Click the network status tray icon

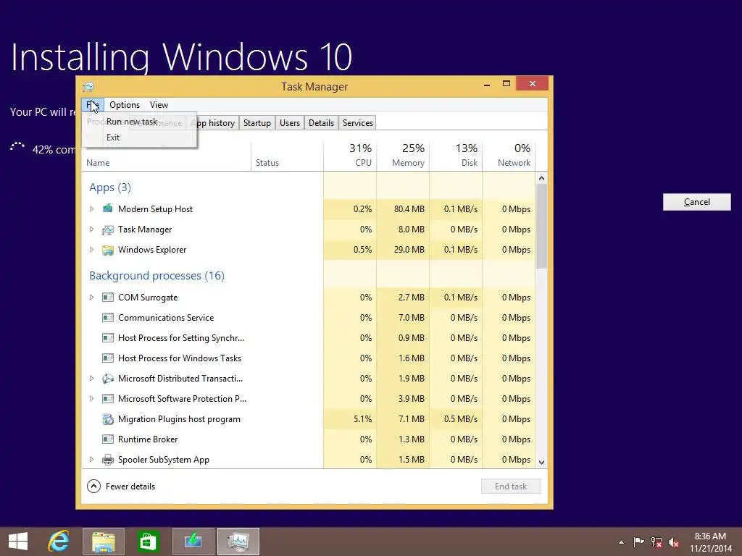coord(656,542)
